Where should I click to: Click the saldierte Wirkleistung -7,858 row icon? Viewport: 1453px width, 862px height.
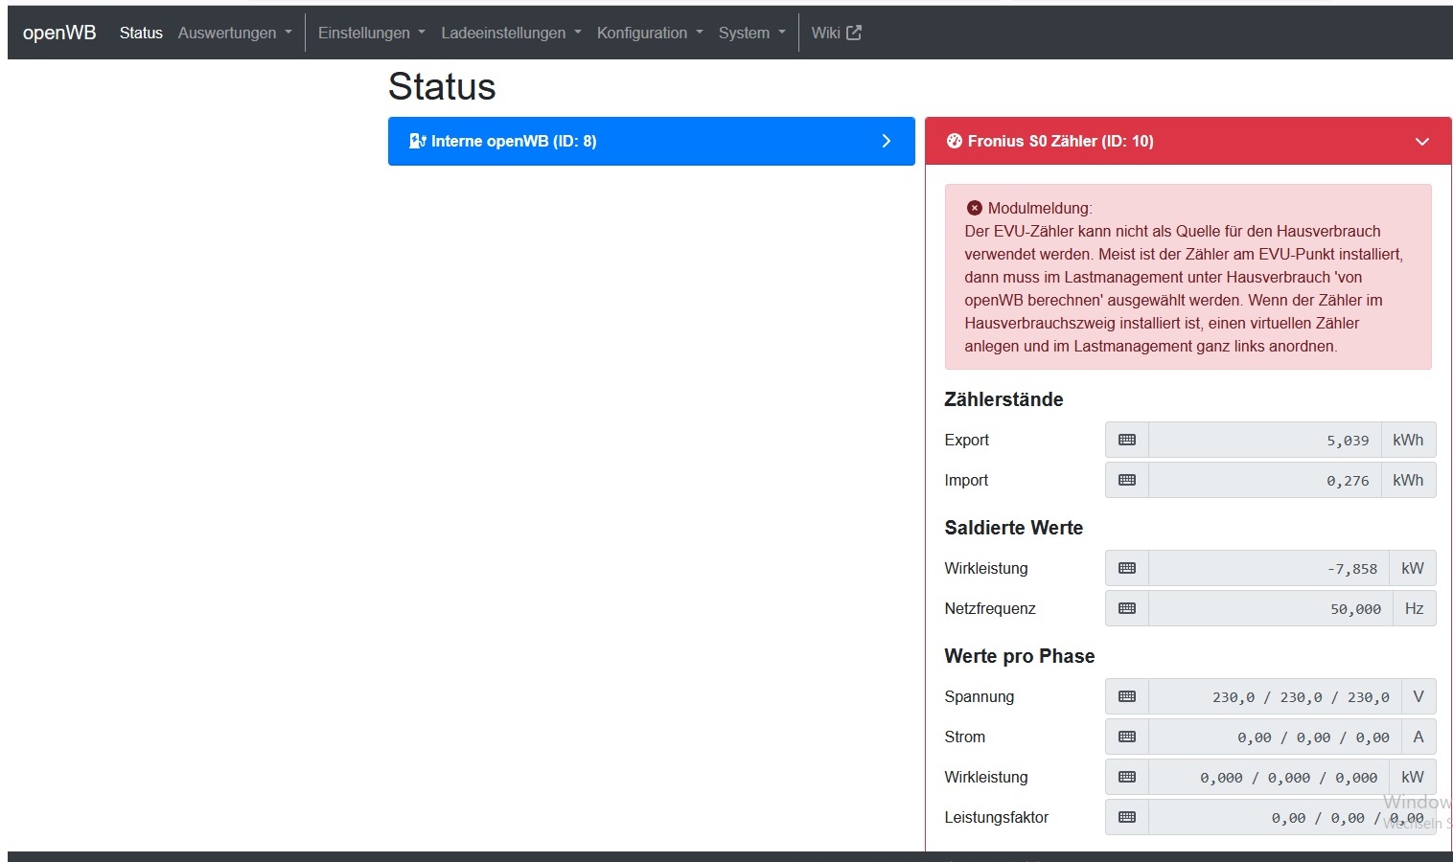tap(1127, 568)
